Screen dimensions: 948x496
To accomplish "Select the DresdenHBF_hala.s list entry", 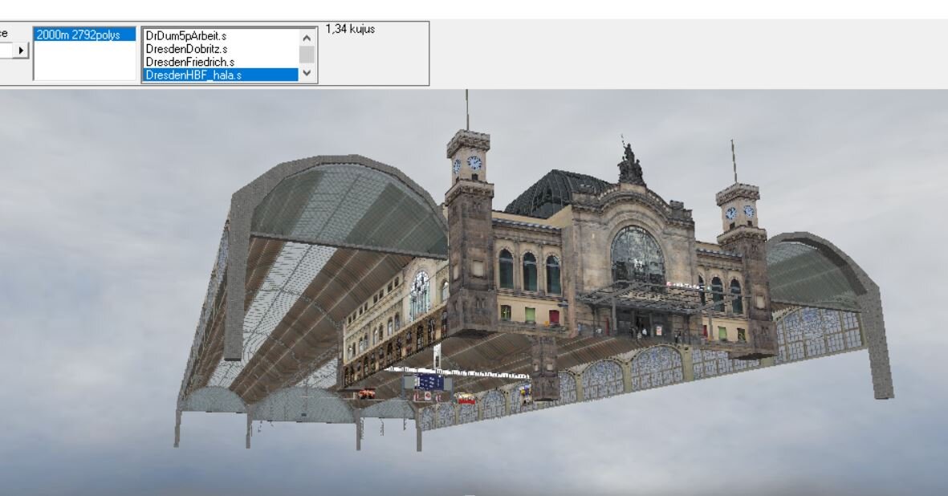I will (221, 75).
